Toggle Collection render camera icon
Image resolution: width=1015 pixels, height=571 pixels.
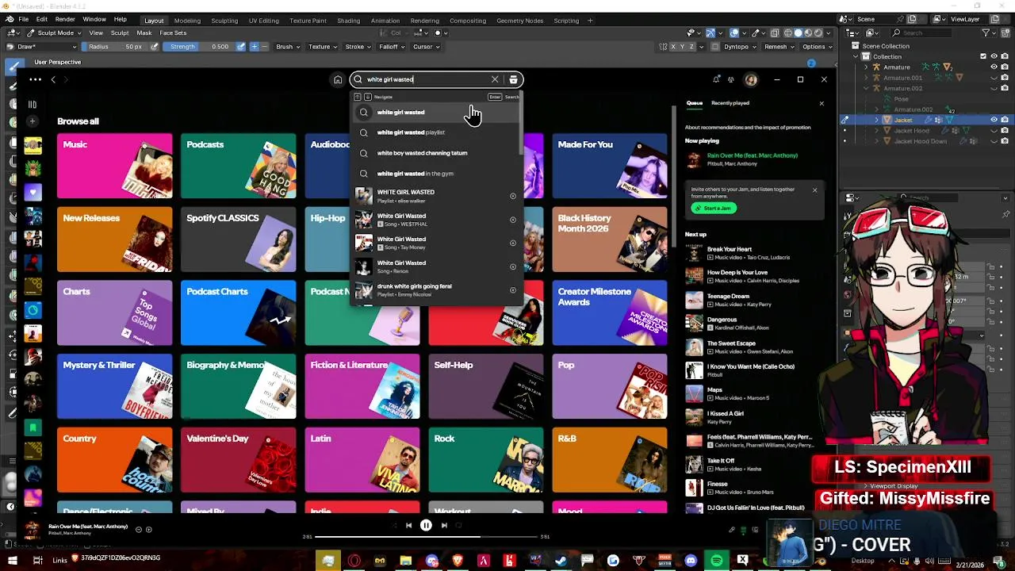pos(1005,56)
